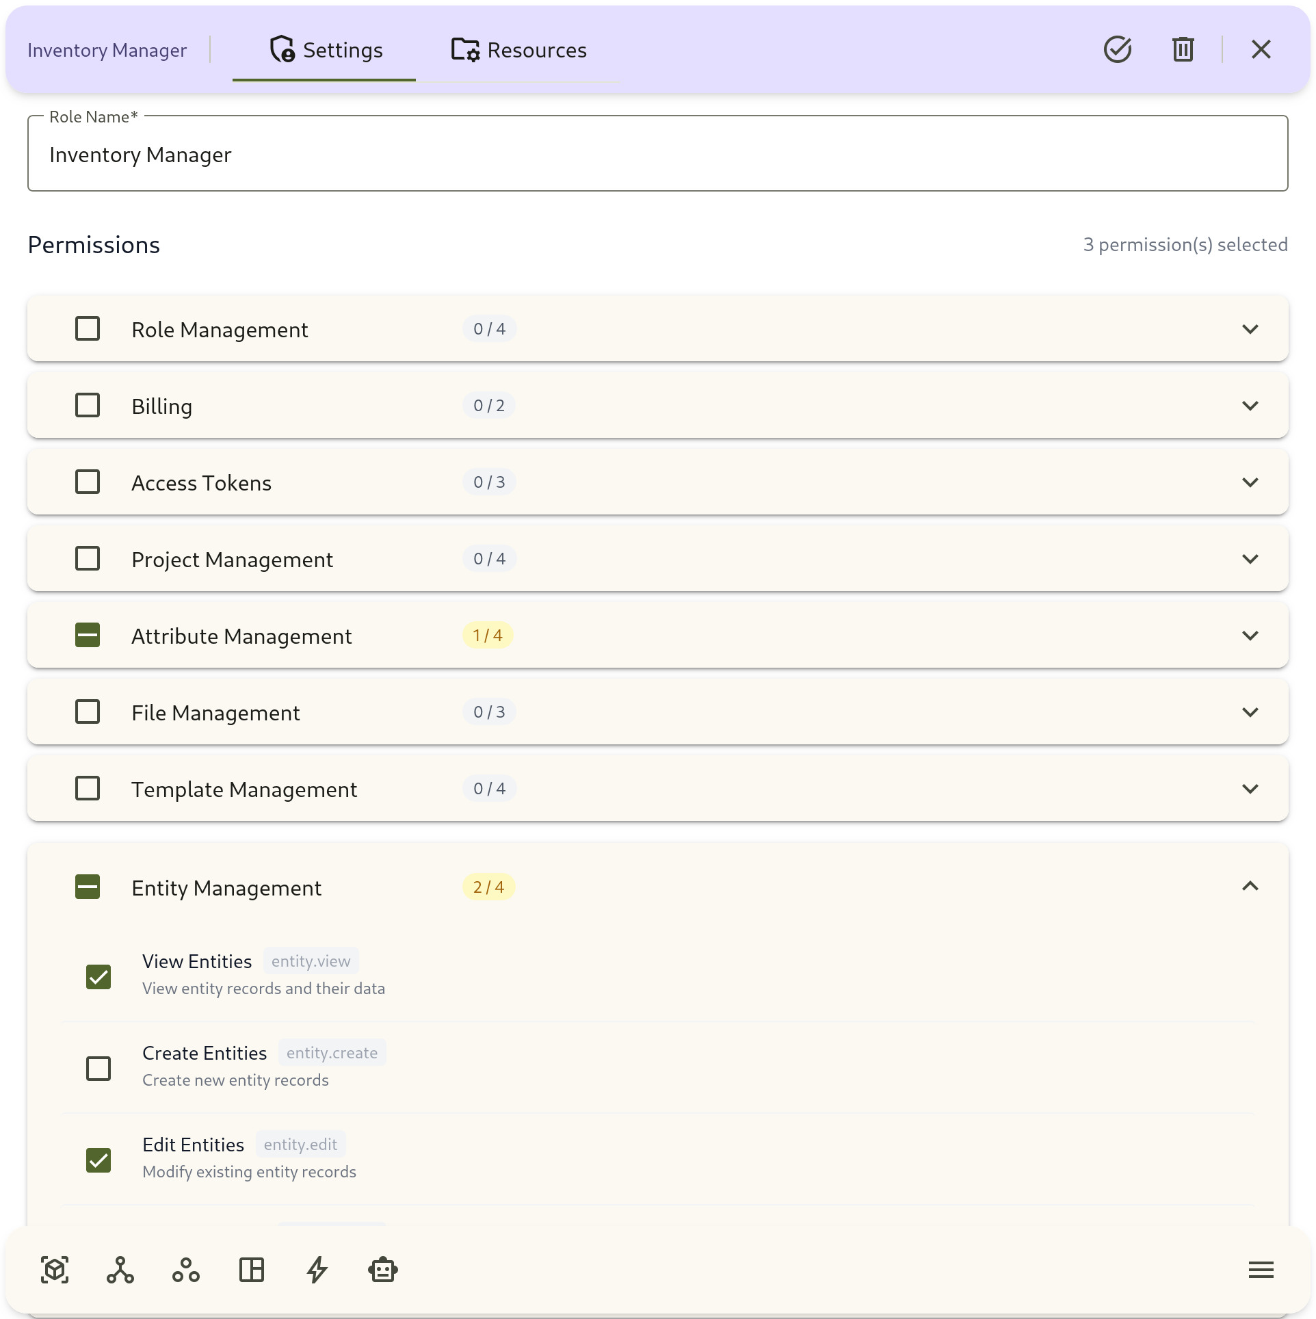Open the hierarchy branch icon in bottom toolbar
1316x1319 pixels.
(120, 1270)
